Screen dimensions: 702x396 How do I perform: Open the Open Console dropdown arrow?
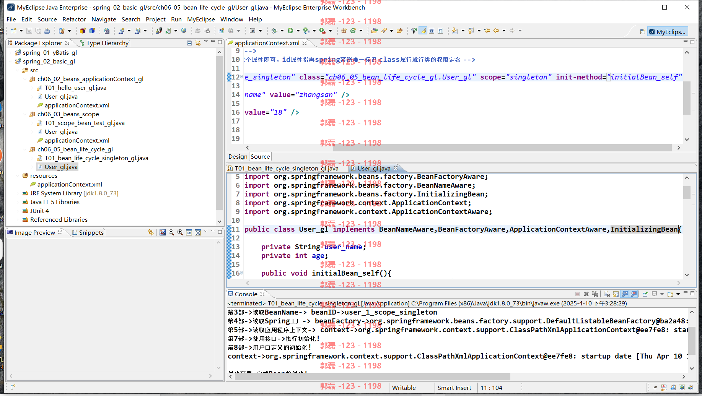coord(678,294)
